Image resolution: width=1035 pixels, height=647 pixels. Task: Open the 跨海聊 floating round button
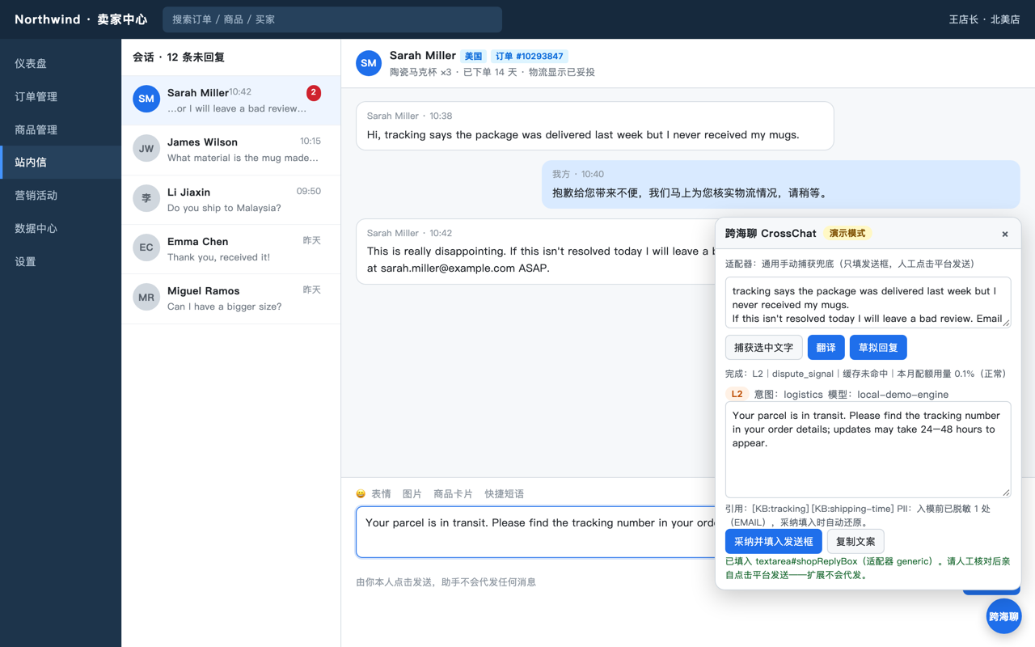1003,616
